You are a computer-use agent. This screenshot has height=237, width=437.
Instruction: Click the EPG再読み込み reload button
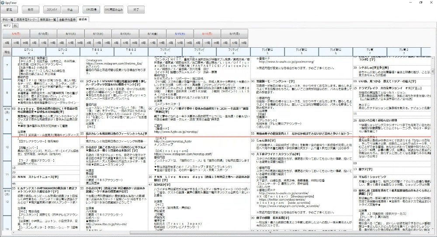(x=114, y=10)
